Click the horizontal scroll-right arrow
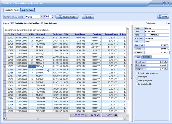This screenshot has height=124, width=172. 125,119
